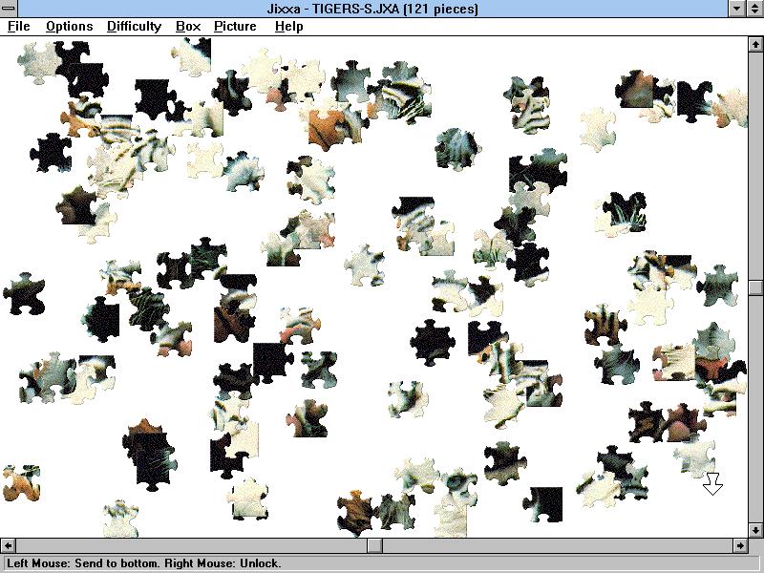Select the grey-green round piece near top right center
The image size is (764, 573).
(x=457, y=149)
